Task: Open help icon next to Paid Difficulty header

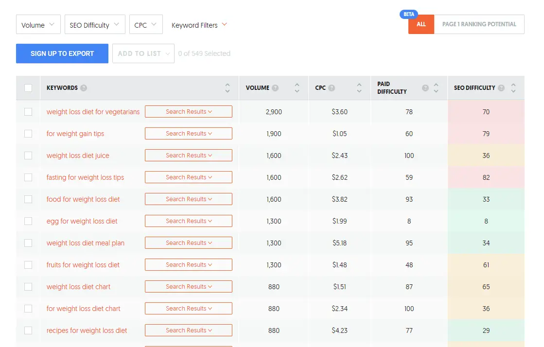Action: [425, 88]
